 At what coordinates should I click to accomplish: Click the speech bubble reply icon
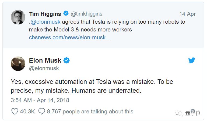click(x=41, y=111)
